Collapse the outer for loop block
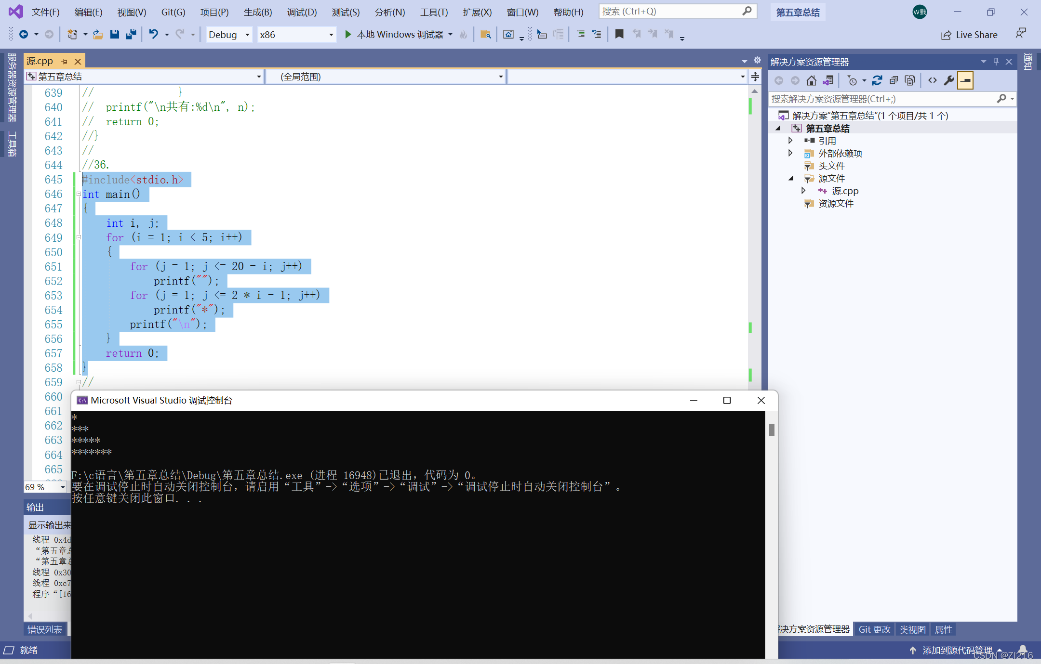 (x=79, y=237)
